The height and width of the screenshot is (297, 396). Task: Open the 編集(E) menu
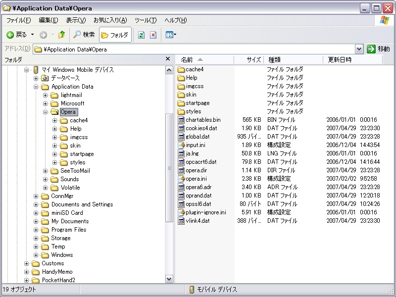coord(48,20)
